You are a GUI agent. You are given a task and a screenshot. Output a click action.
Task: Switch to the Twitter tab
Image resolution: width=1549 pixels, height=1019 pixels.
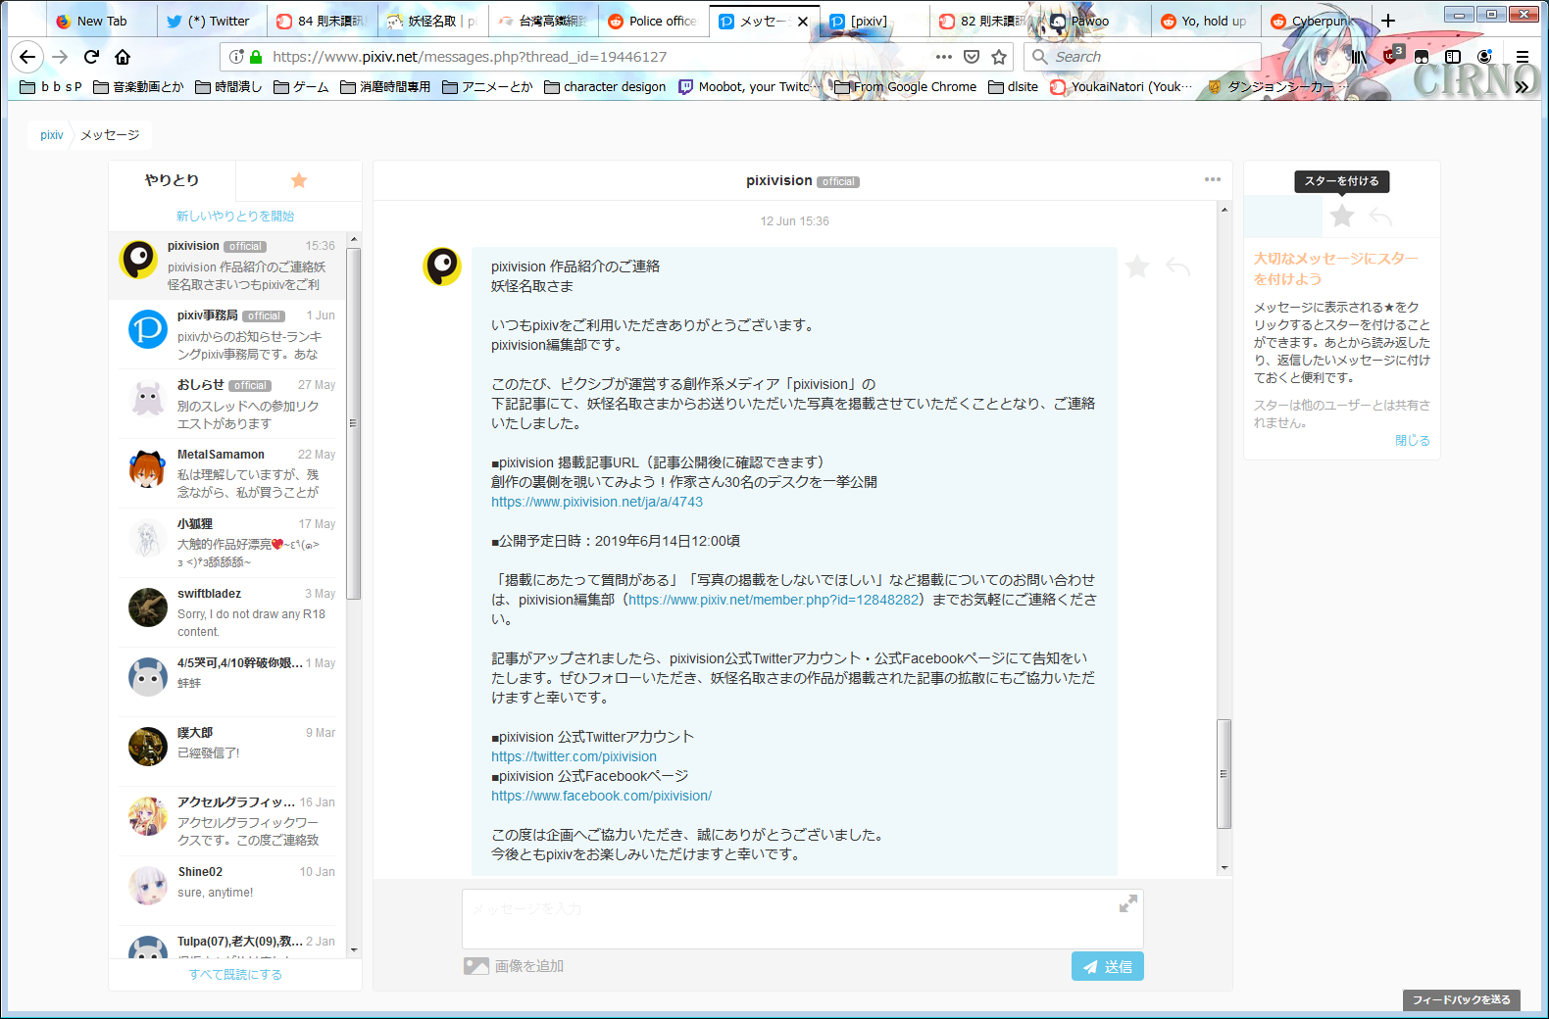click(x=212, y=21)
